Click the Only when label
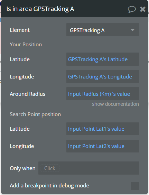This screenshot has width=149, height=195. 22,168
